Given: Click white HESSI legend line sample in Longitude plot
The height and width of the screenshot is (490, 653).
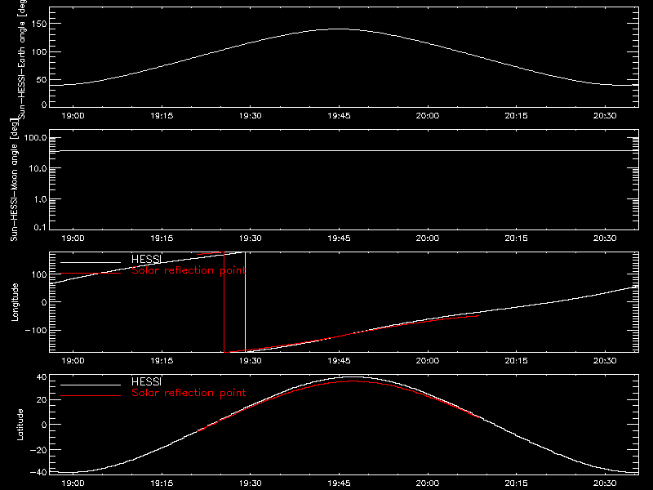Looking at the screenshot, I should (x=91, y=262).
